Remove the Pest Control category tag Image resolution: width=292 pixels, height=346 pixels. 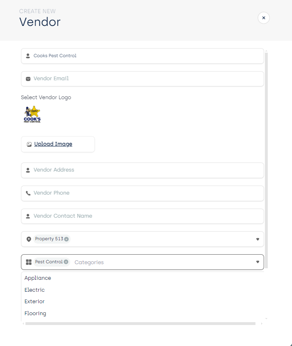point(66,262)
